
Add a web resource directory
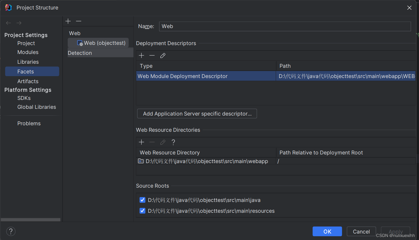point(141,142)
